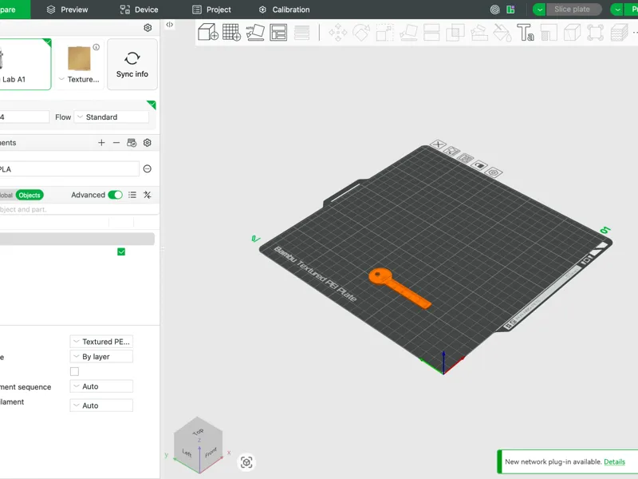Click arrange-objects icon on the plate edge
Screen dimensions: 638x479
(x=466, y=158)
